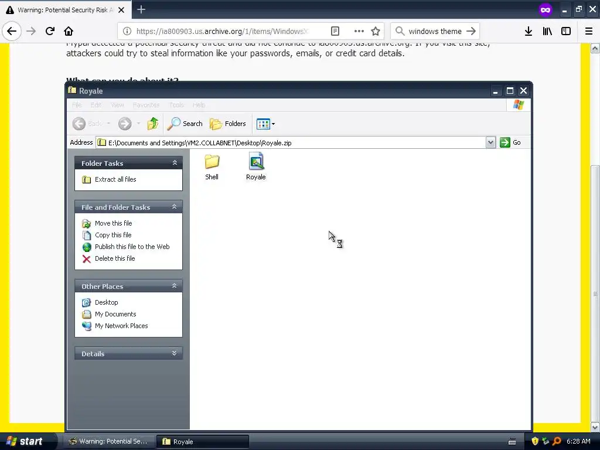Screen dimensions: 600x450
Task: Open My Network Places link
Action: click(x=121, y=326)
